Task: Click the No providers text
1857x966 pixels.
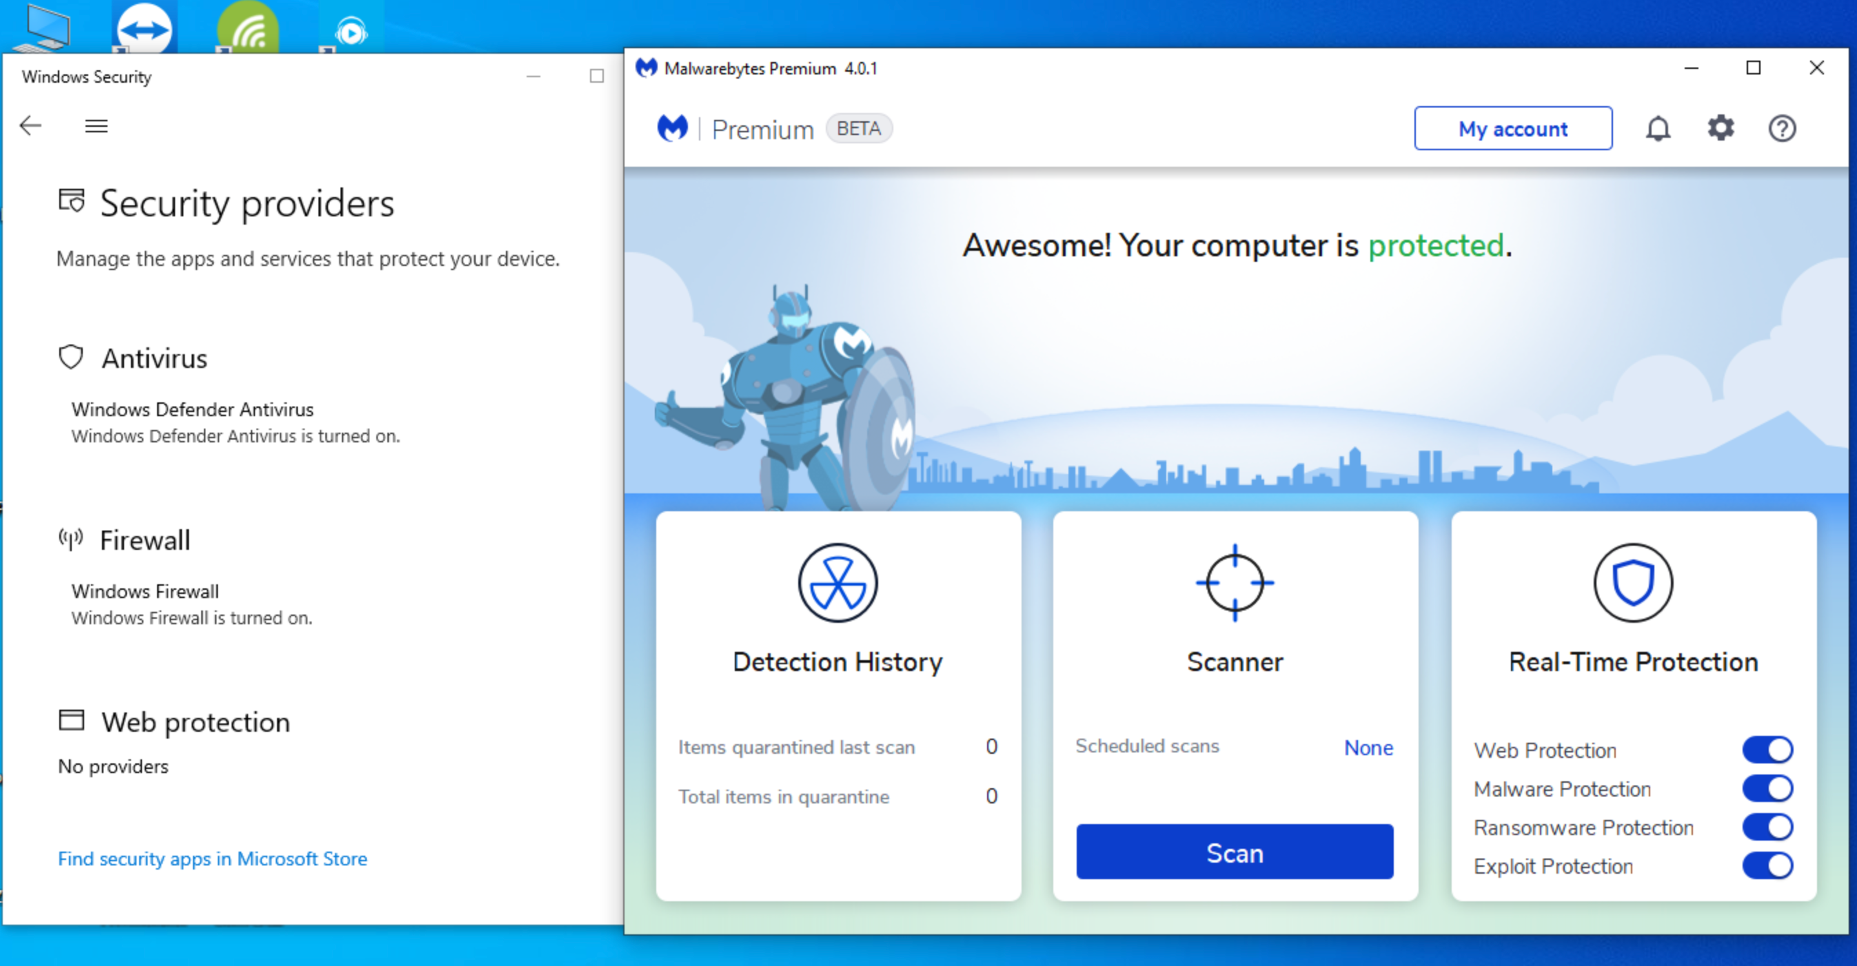Action: click(113, 765)
